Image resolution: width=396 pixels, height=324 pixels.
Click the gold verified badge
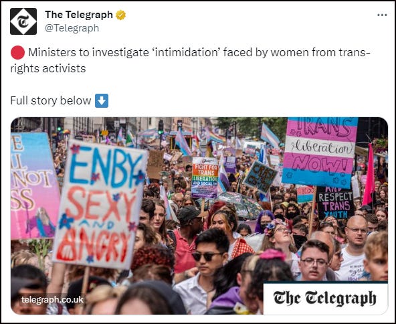pos(120,15)
